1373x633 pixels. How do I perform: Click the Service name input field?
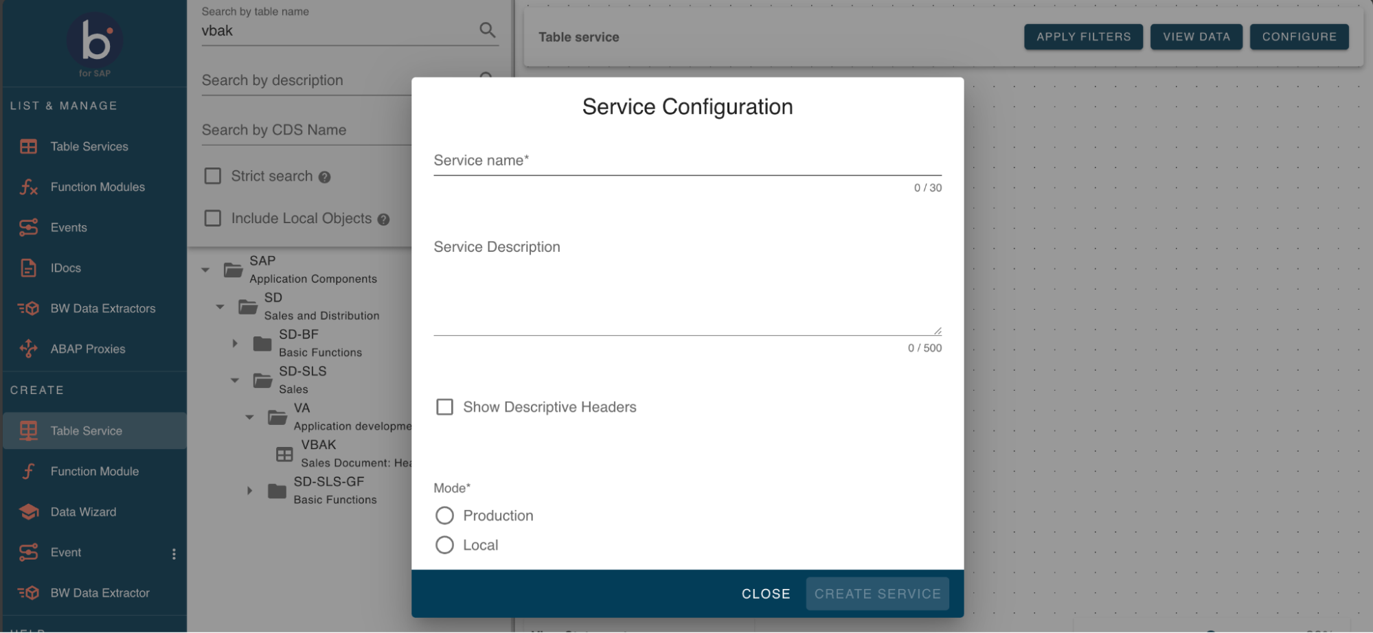pos(687,161)
